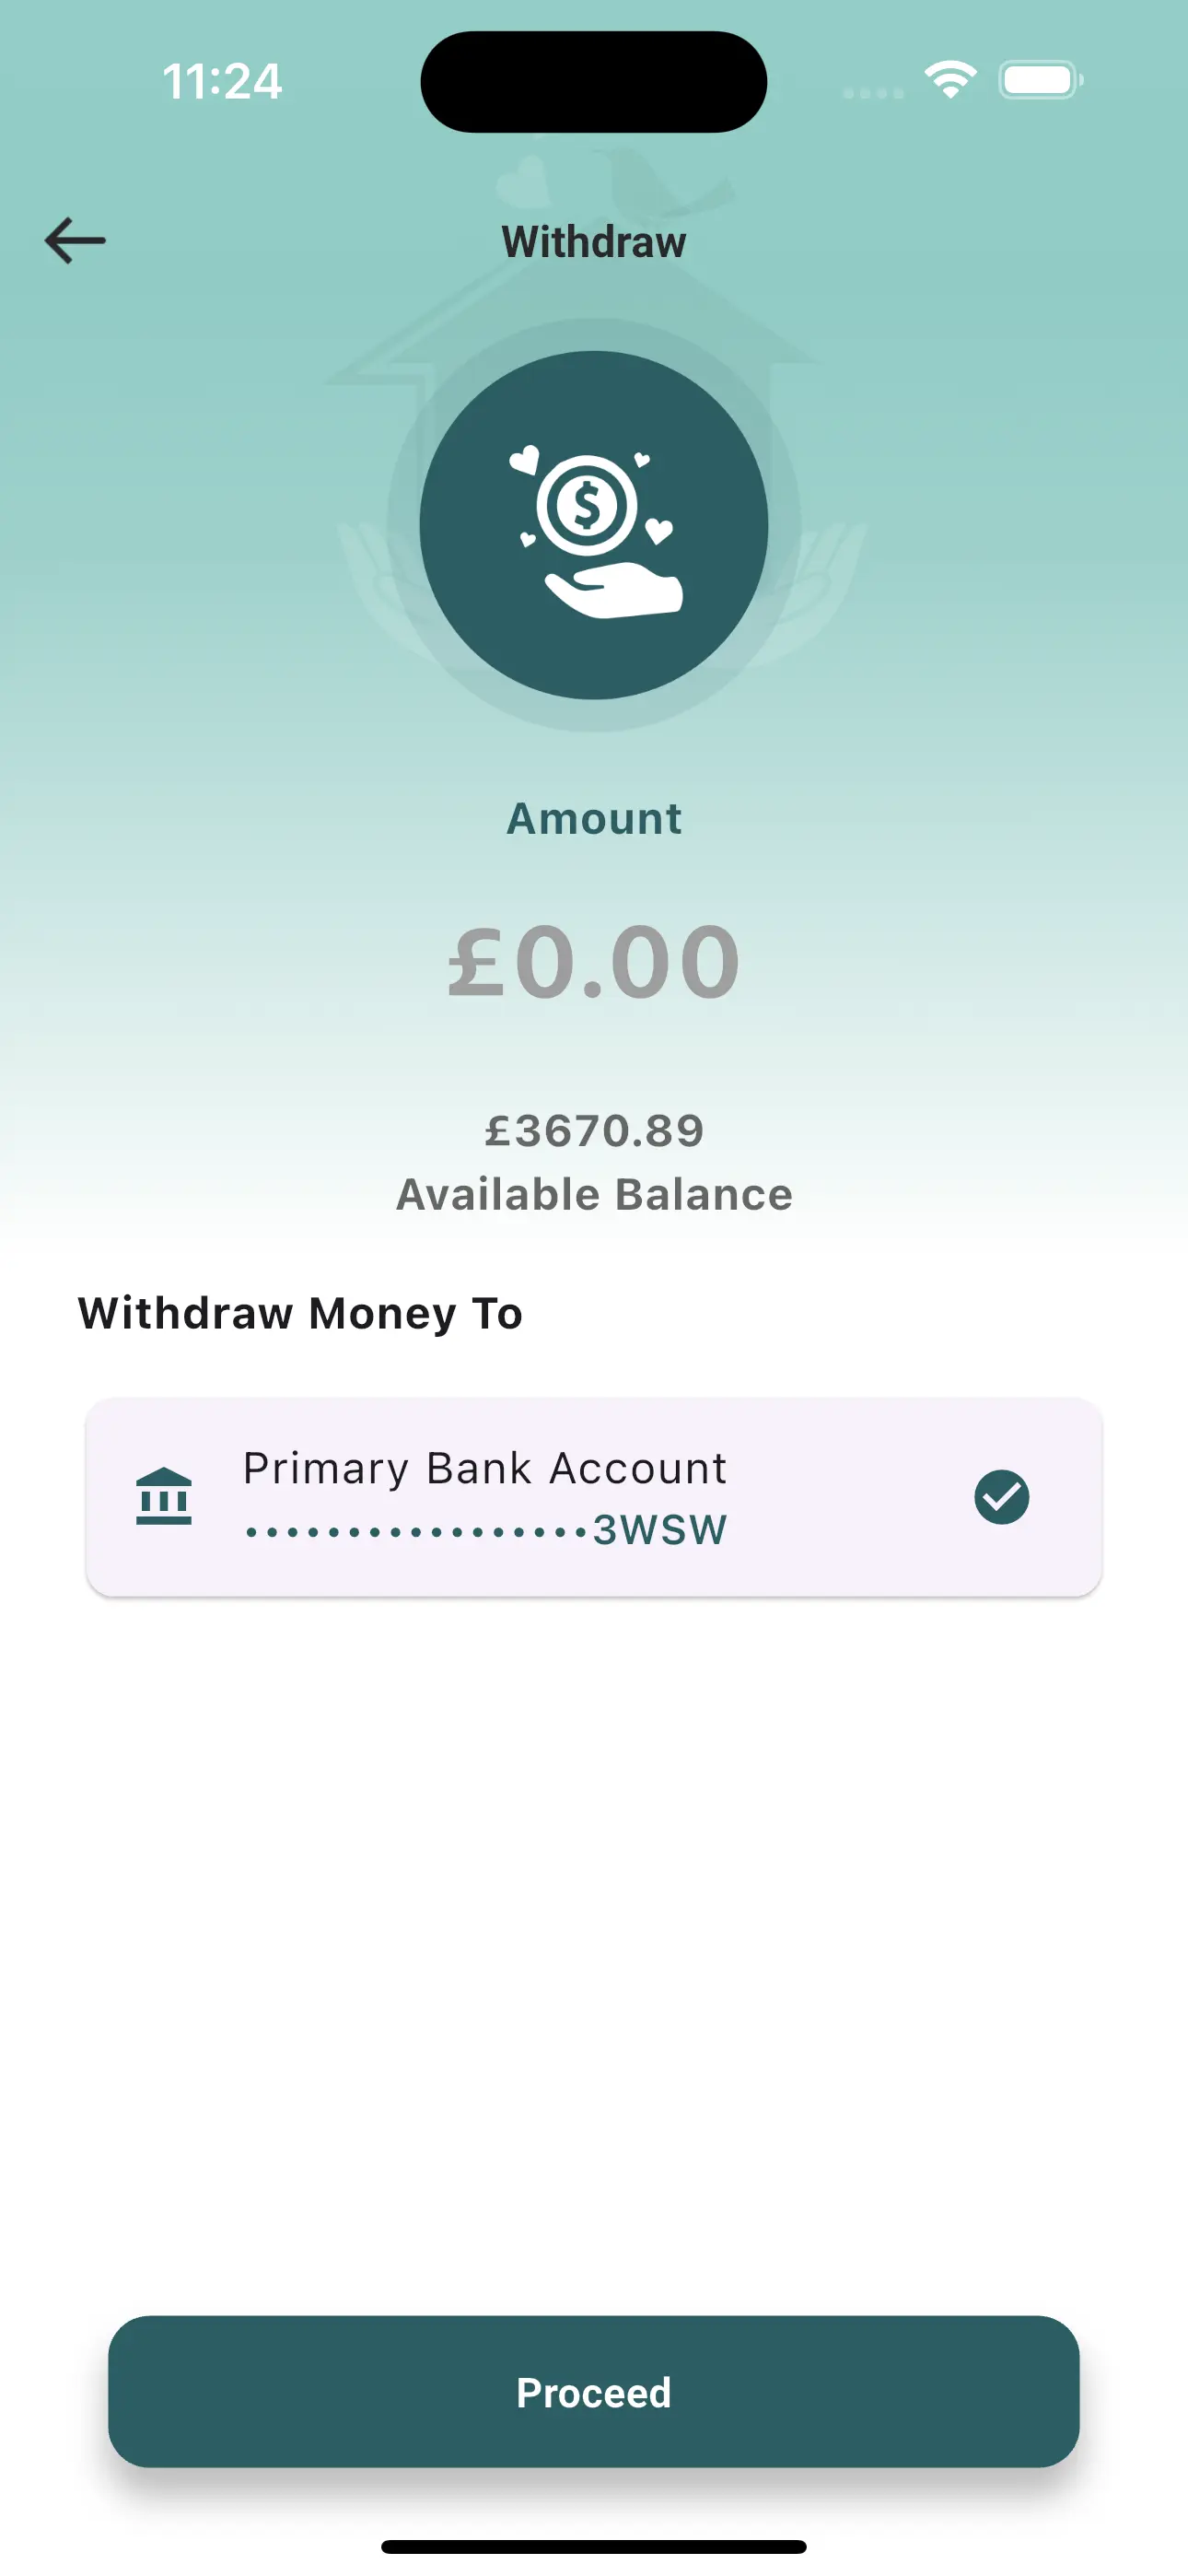Click the bank building icon

click(x=163, y=1496)
